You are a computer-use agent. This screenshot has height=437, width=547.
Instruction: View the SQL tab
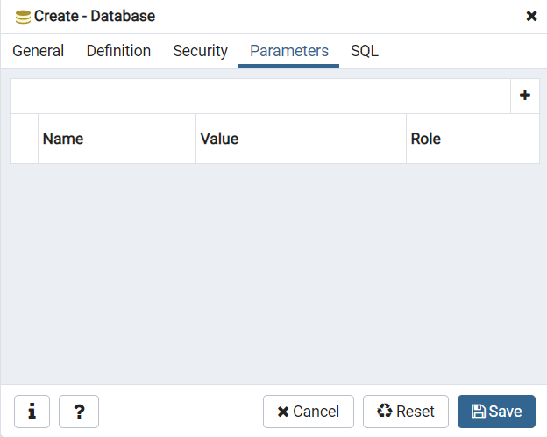pyautogui.click(x=365, y=51)
